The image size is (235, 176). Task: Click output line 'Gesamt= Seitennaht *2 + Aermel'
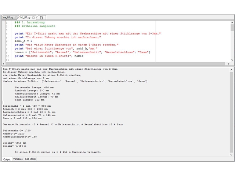point(63,124)
